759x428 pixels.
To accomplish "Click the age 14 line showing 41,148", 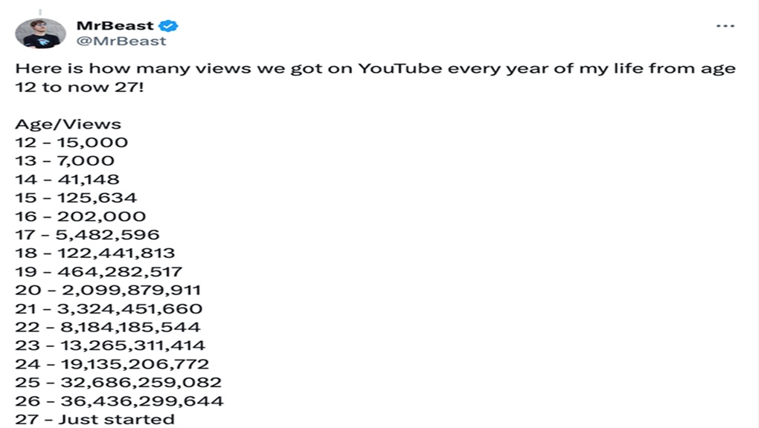I will click(67, 179).
